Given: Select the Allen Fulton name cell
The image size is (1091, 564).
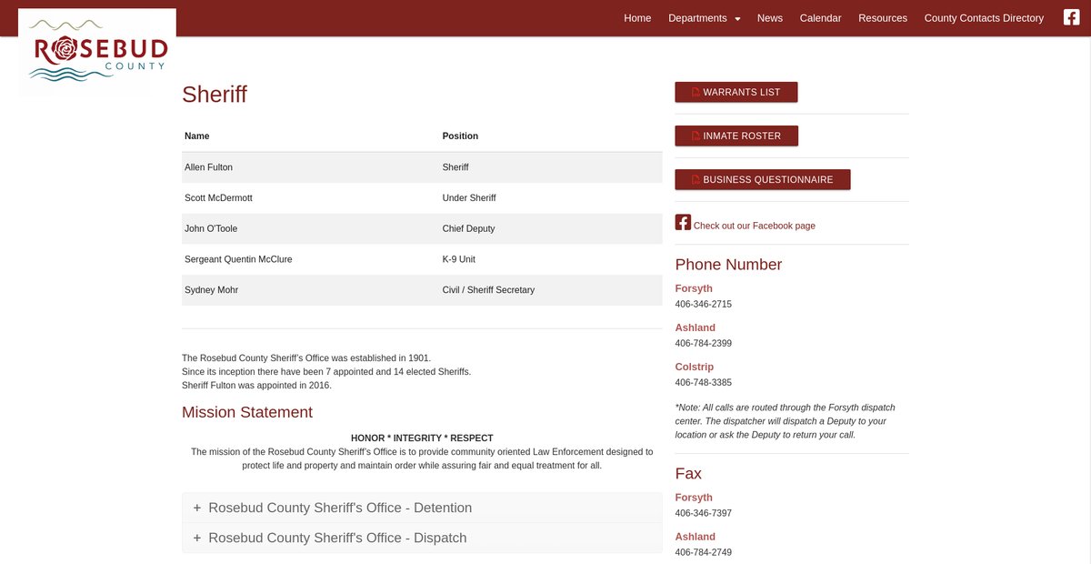Looking at the screenshot, I should coord(311,167).
